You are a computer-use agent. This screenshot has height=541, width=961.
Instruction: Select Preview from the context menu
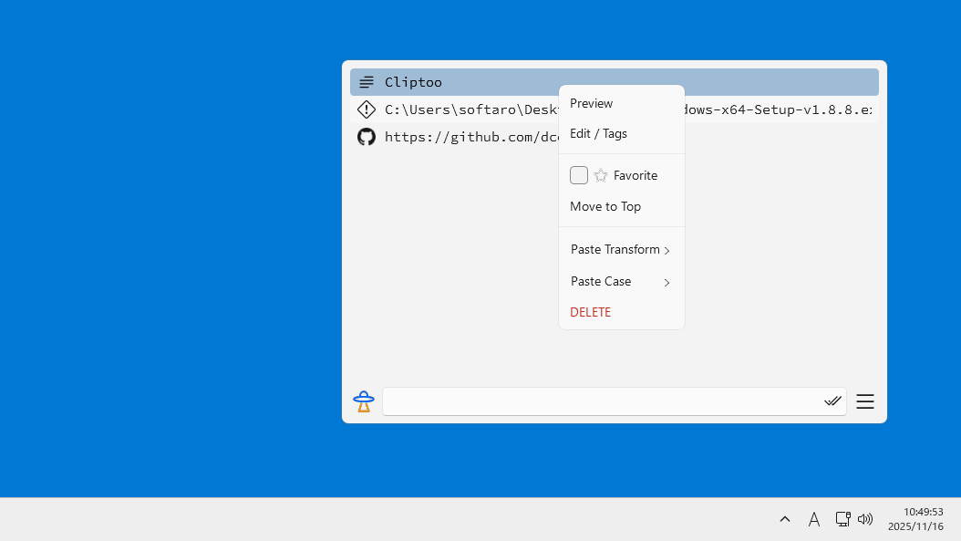tap(592, 103)
